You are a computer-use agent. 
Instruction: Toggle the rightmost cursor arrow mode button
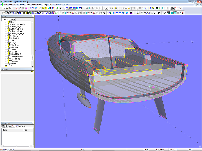[173, 8]
